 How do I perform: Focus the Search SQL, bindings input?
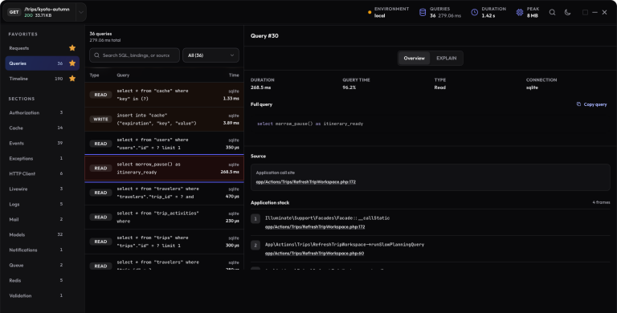(x=135, y=55)
